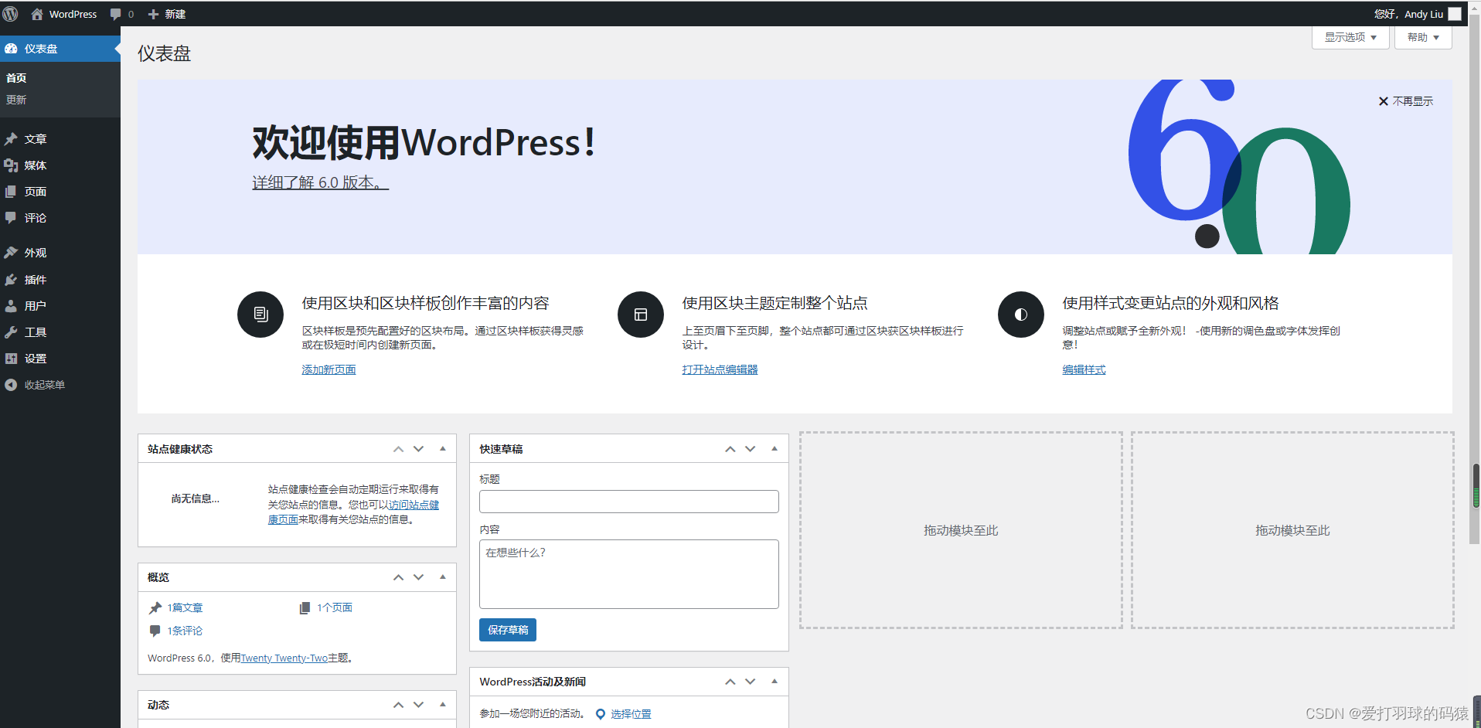Click the 1篇文章 link
1481x728 pixels.
[185, 608]
